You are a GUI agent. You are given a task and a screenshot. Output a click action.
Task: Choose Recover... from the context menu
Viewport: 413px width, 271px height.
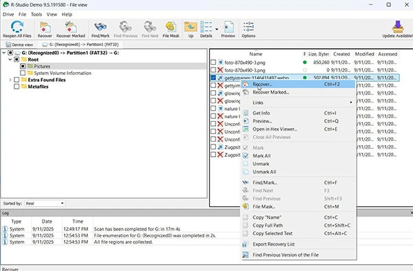(x=299, y=84)
